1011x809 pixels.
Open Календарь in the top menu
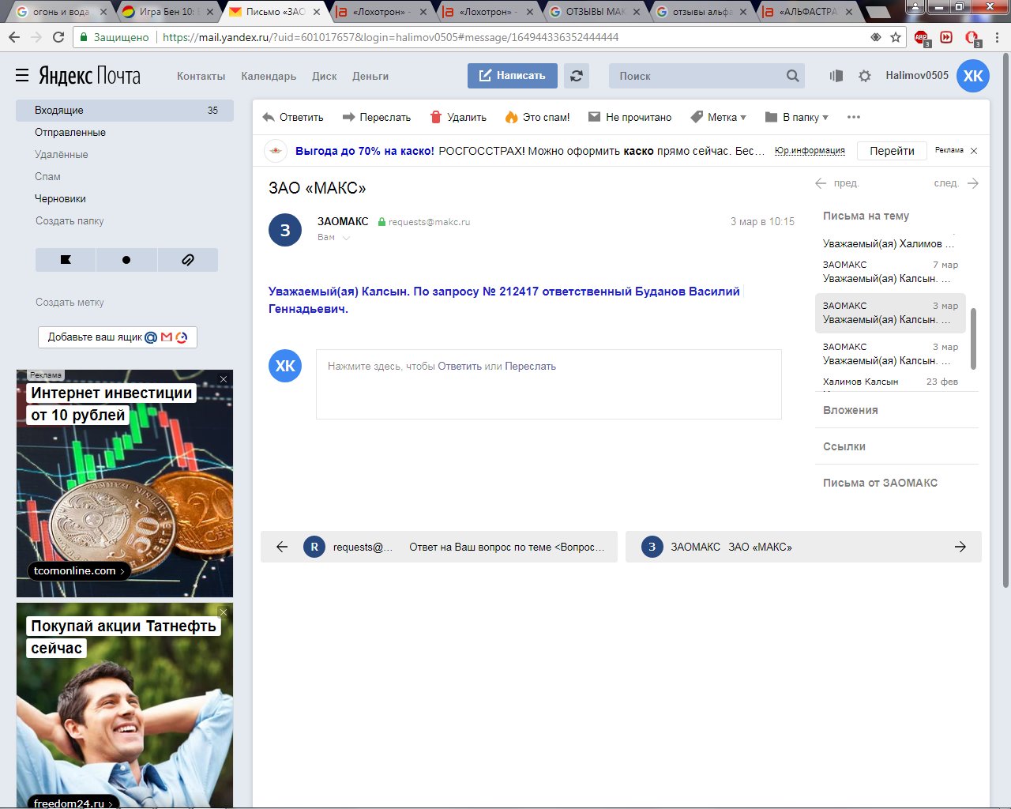[x=269, y=76]
